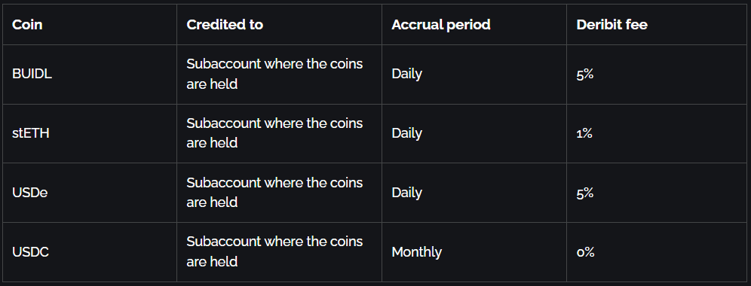Select the USDe coin cell
The height and width of the screenshot is (286, 751).
[x=29, y=192]
